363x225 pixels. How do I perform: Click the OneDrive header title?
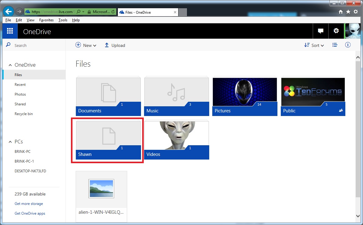37,31
